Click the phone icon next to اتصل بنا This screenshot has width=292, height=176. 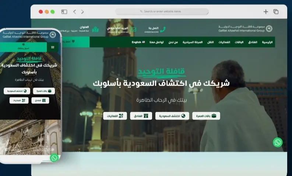pyautogui.click(x=163, y=29)
